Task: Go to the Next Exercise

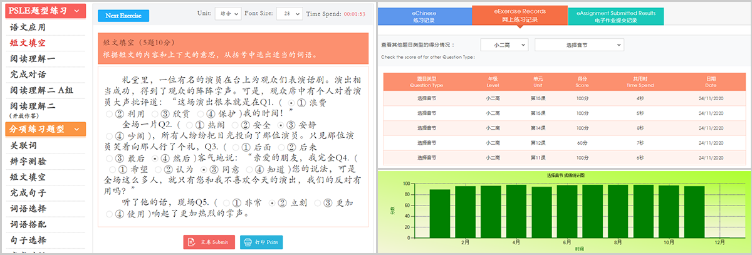Action: [x=123, y=15]
